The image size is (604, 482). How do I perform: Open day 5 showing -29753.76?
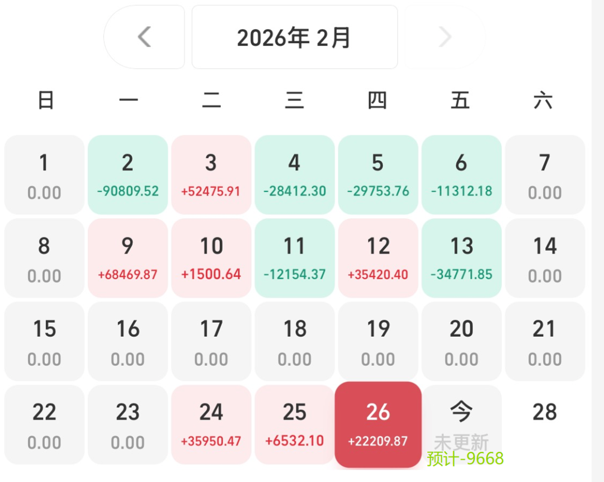378,175
